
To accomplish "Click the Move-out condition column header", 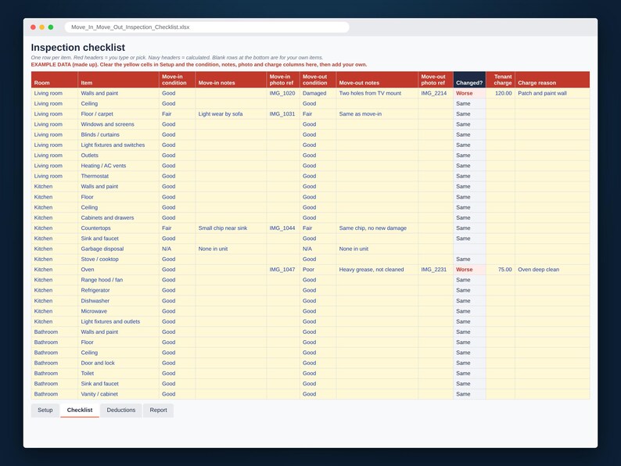I will [x=318, y=80].
